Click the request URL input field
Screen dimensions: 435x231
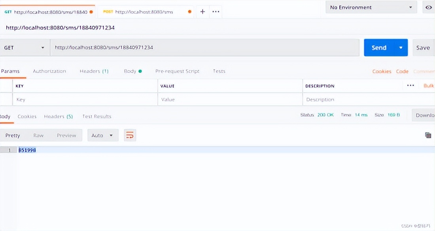click(205, 48)
